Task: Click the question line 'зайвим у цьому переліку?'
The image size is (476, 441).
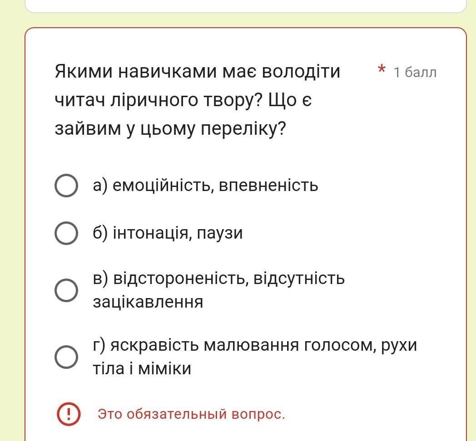Action: point(171,129)
